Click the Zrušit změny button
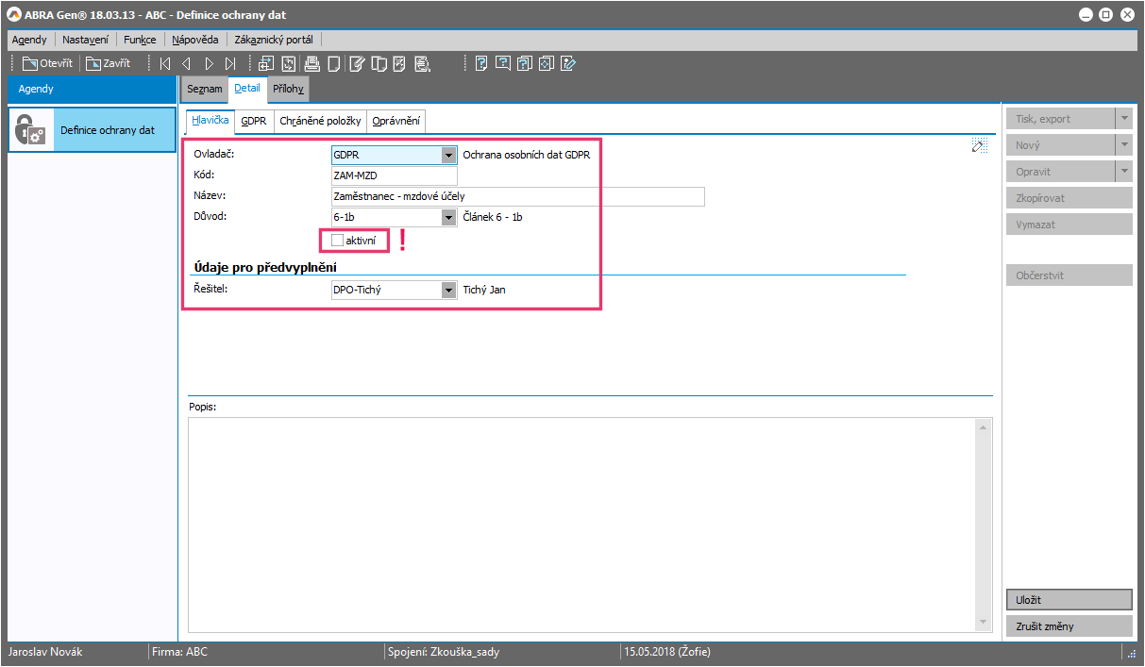Image resolution: width=1145 pixels, height=667 pixels. click(x=1068, y=626)
